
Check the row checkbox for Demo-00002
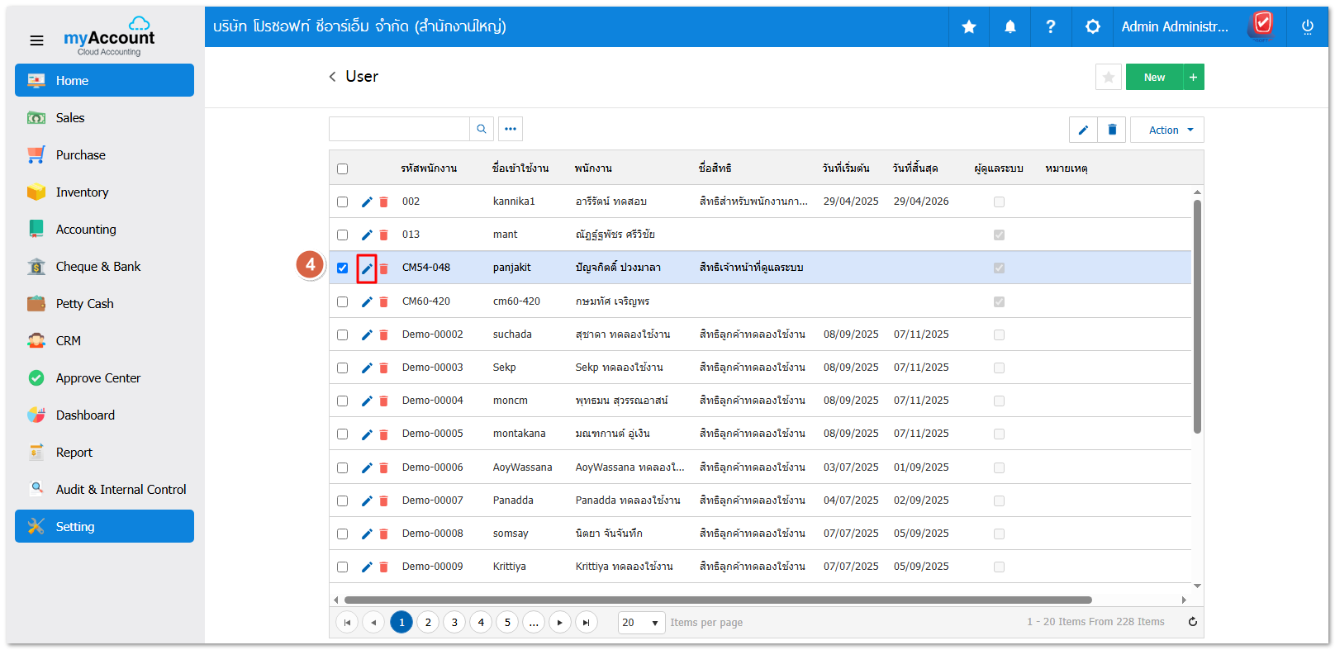pyautogui.click(x=343, y=335)
